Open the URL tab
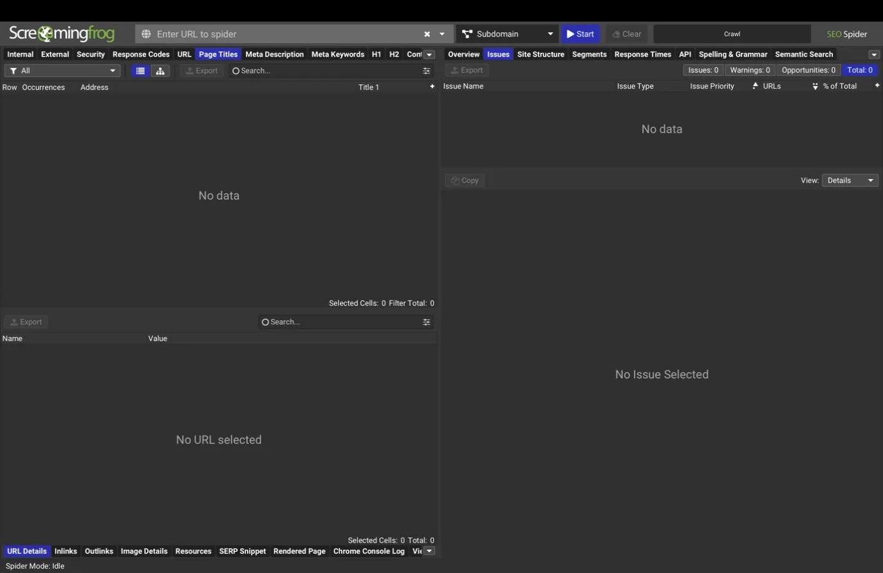The image size is (883, 573). (185, 55)
